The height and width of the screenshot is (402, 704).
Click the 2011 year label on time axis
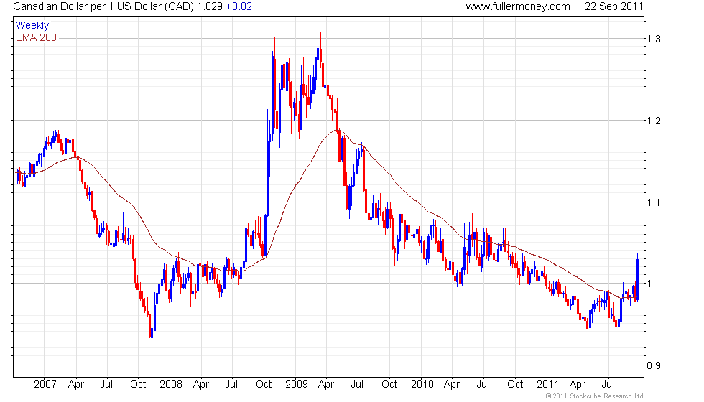(547, 385)
